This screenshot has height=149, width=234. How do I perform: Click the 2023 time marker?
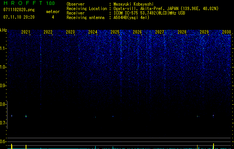tap(70, 32)
